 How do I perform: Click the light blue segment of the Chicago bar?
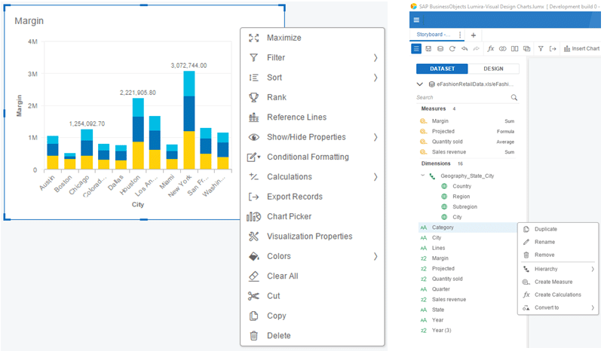[87, 135]
